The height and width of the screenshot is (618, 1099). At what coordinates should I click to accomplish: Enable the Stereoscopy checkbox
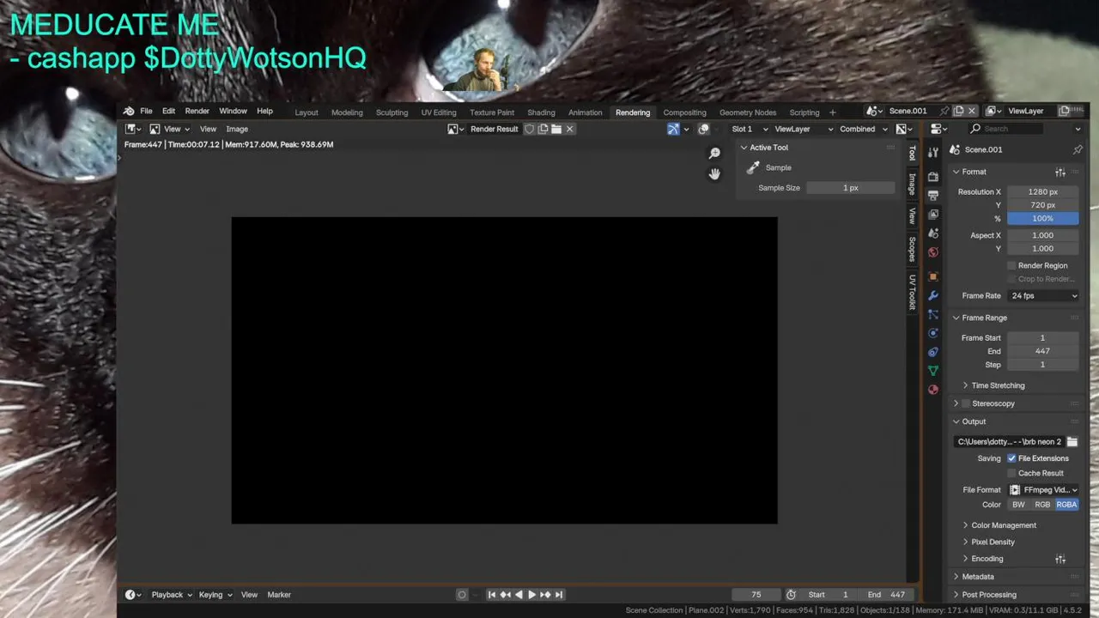[x=966, y=403]
